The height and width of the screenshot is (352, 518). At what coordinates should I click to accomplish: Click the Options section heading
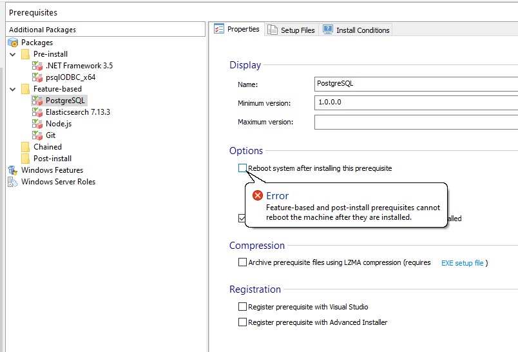pyautogui.click(x=246, y=151)
